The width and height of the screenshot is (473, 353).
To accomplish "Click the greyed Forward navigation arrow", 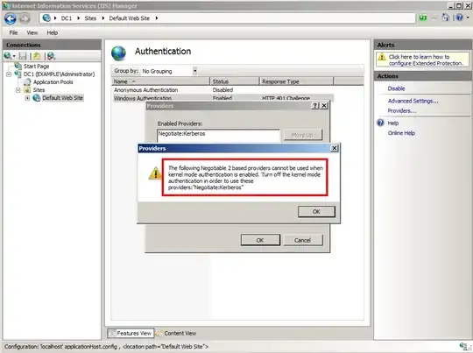I will 25,19.
